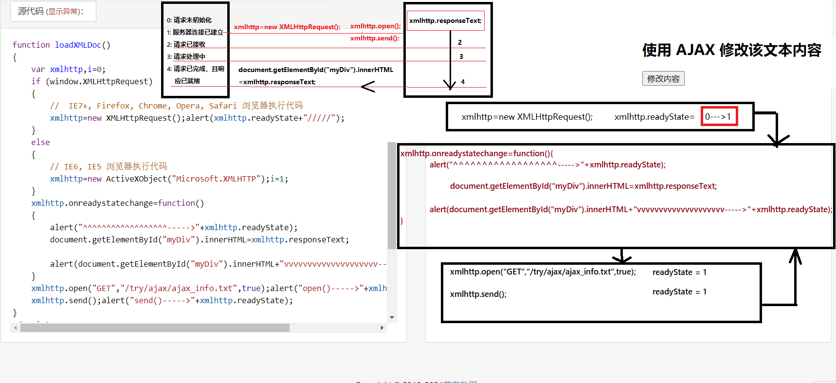836x383 pixels.
Task: Click the editor line alert("^^^^^----->"+xmlhttp.readyState)
Action: point(174,227)
